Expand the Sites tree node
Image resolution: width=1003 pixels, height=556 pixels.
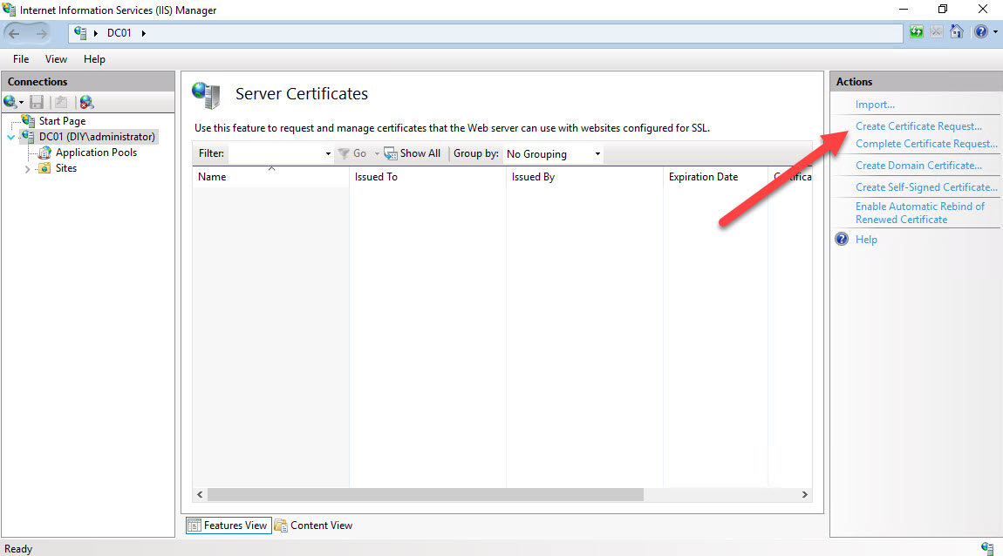click(28, 169)
